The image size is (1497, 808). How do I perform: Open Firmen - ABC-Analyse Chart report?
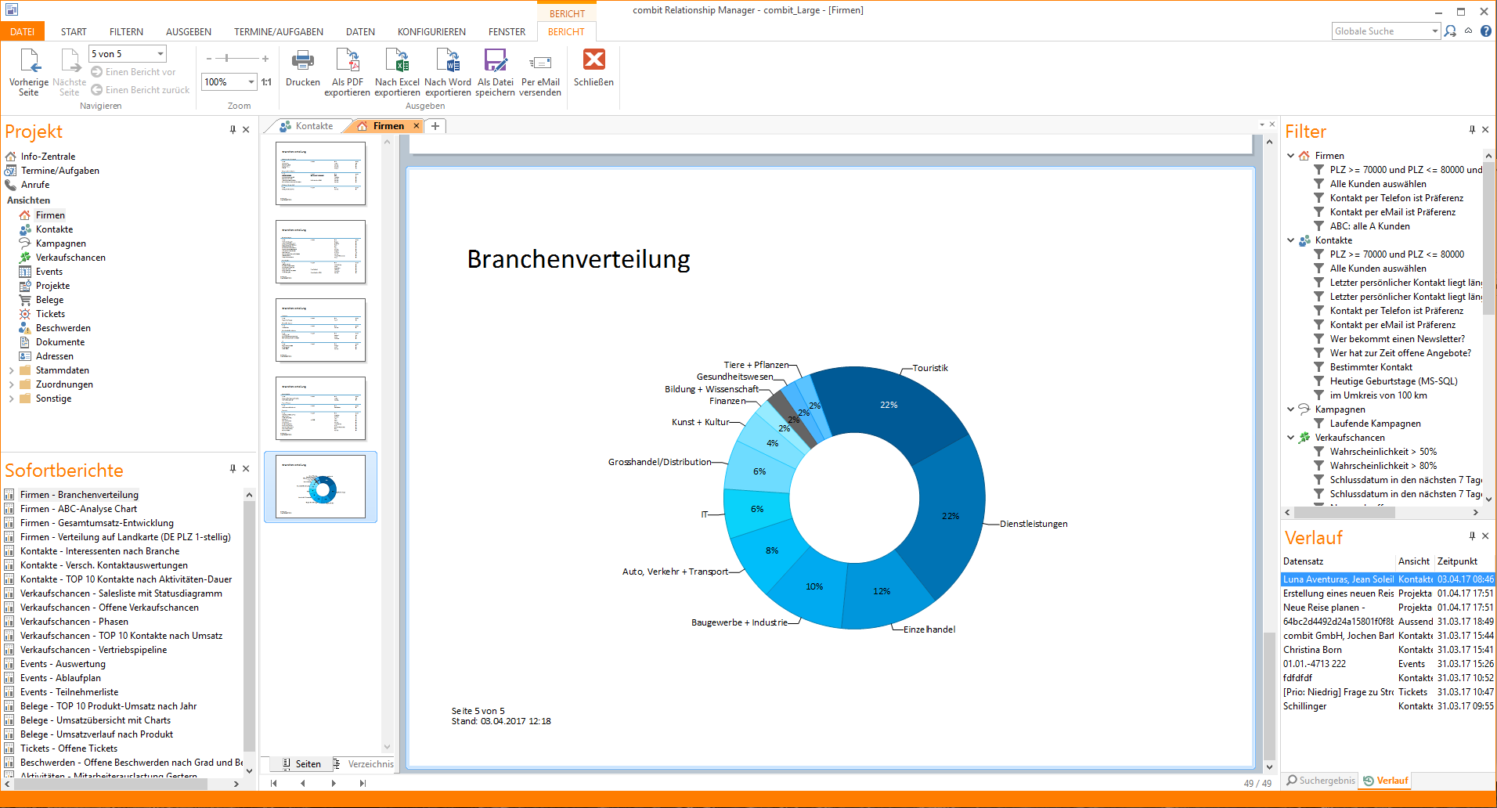[78, 509]
